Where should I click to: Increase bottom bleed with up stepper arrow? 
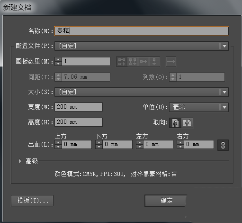[x=99, y=142]
